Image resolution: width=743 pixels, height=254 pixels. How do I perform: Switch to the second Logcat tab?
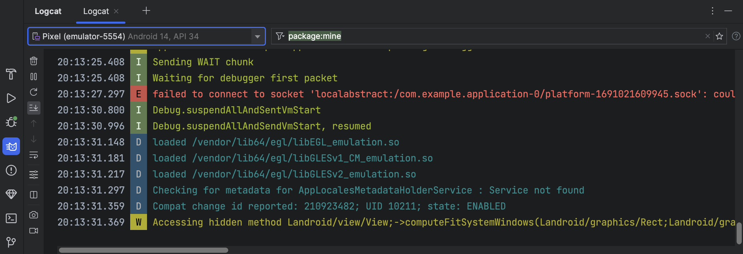96,11
